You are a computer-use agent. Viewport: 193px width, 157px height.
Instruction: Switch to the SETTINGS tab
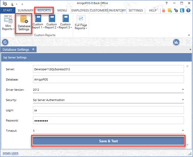pyautogui.click(x=136, y=10)
